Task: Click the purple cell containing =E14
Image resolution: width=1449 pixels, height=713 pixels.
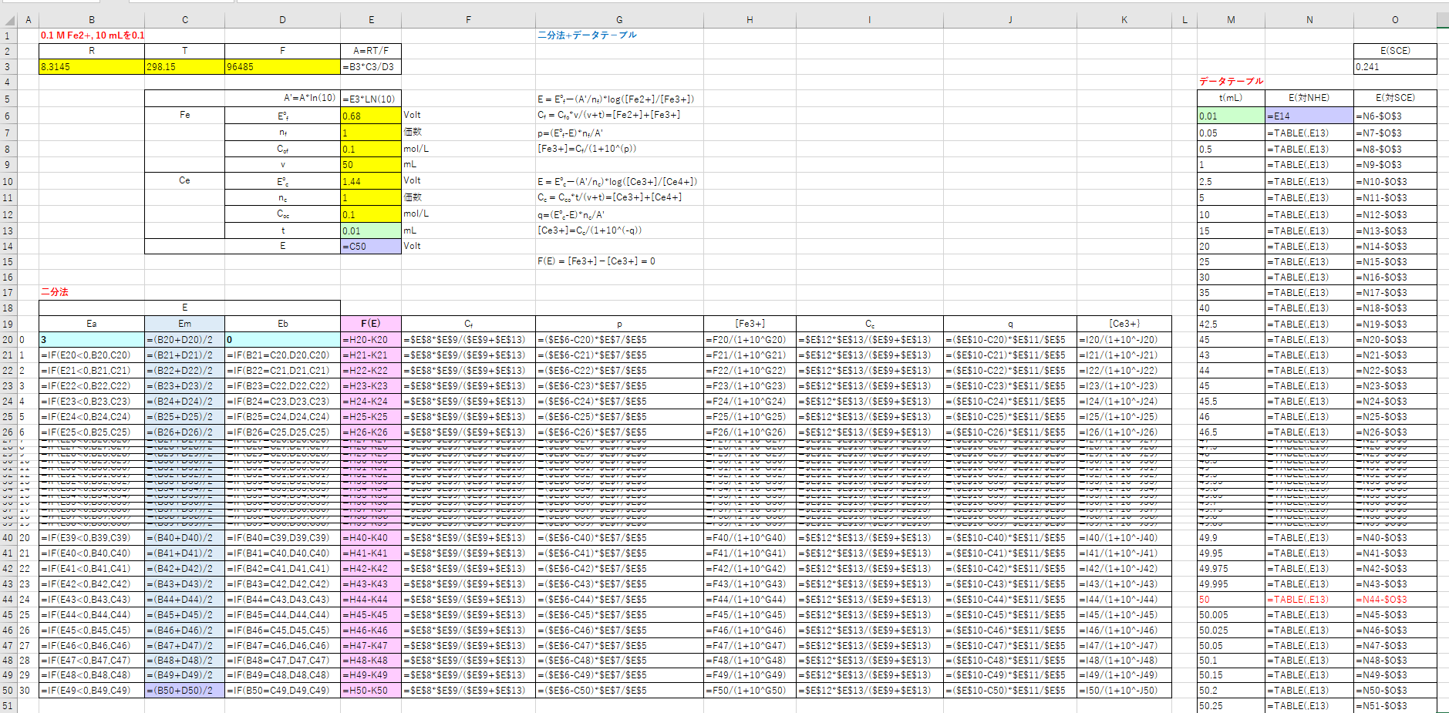Action: [1309, 116]
